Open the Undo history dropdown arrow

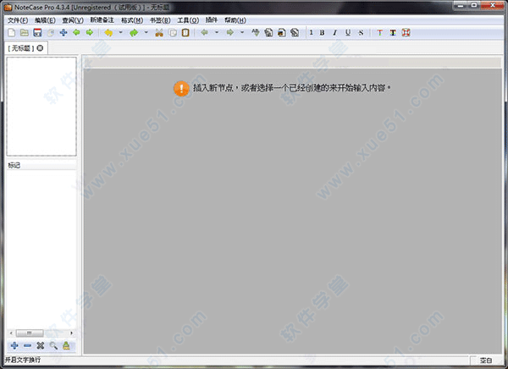tap(120, 32)
